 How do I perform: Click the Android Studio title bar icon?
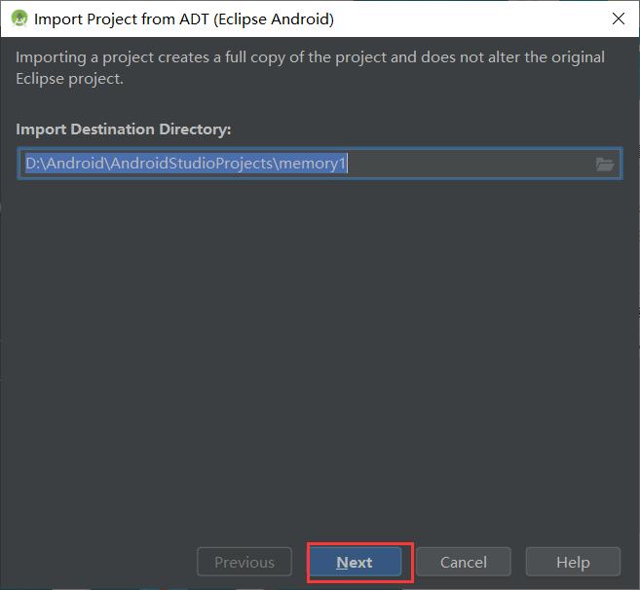pos(19,18)
